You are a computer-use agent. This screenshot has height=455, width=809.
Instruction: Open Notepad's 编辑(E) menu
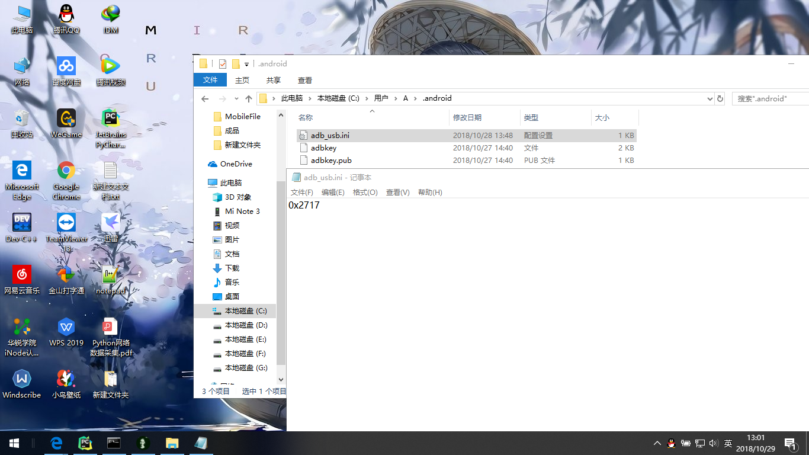pos(333,193)
